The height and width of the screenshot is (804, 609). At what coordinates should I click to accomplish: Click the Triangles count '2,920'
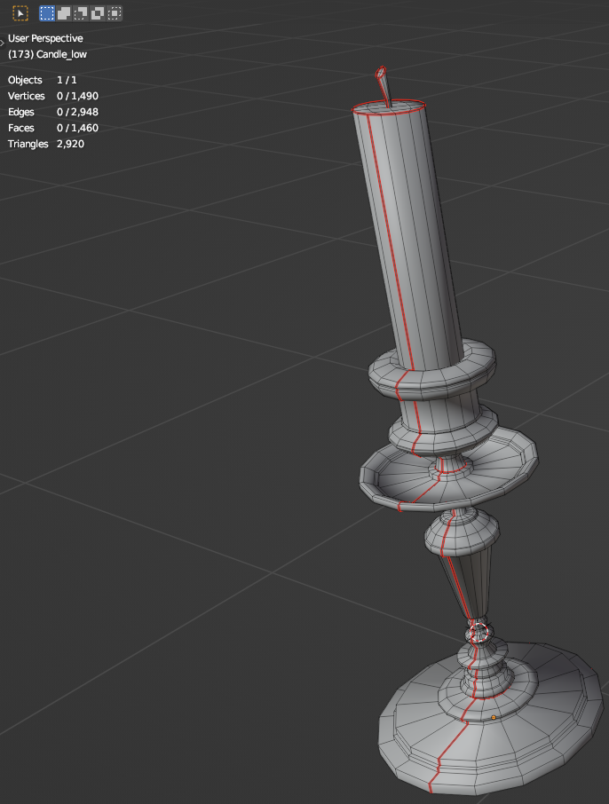point(70,144)
